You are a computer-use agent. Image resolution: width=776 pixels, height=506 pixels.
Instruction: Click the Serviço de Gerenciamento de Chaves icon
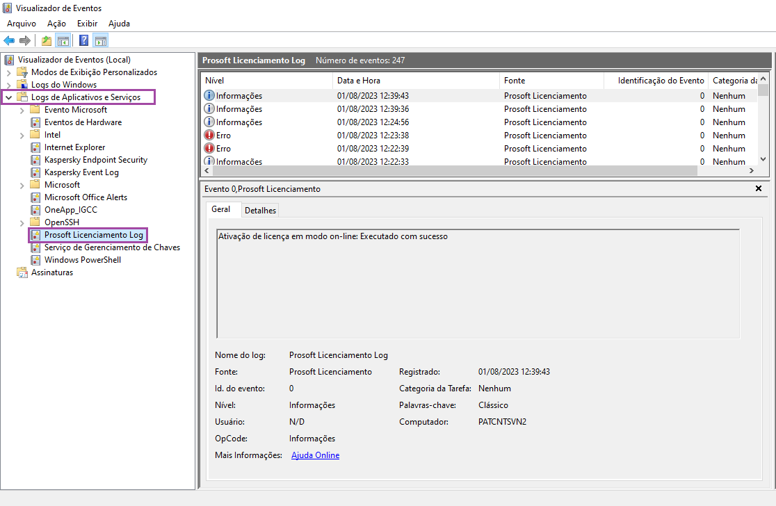coord(35,247)
